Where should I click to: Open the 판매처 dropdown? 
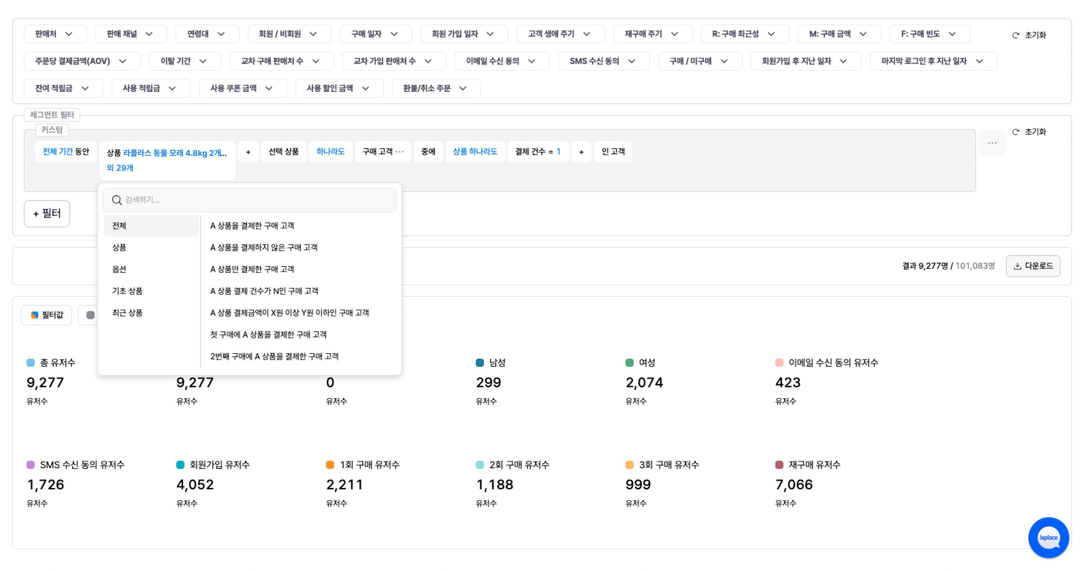[55, 34]
